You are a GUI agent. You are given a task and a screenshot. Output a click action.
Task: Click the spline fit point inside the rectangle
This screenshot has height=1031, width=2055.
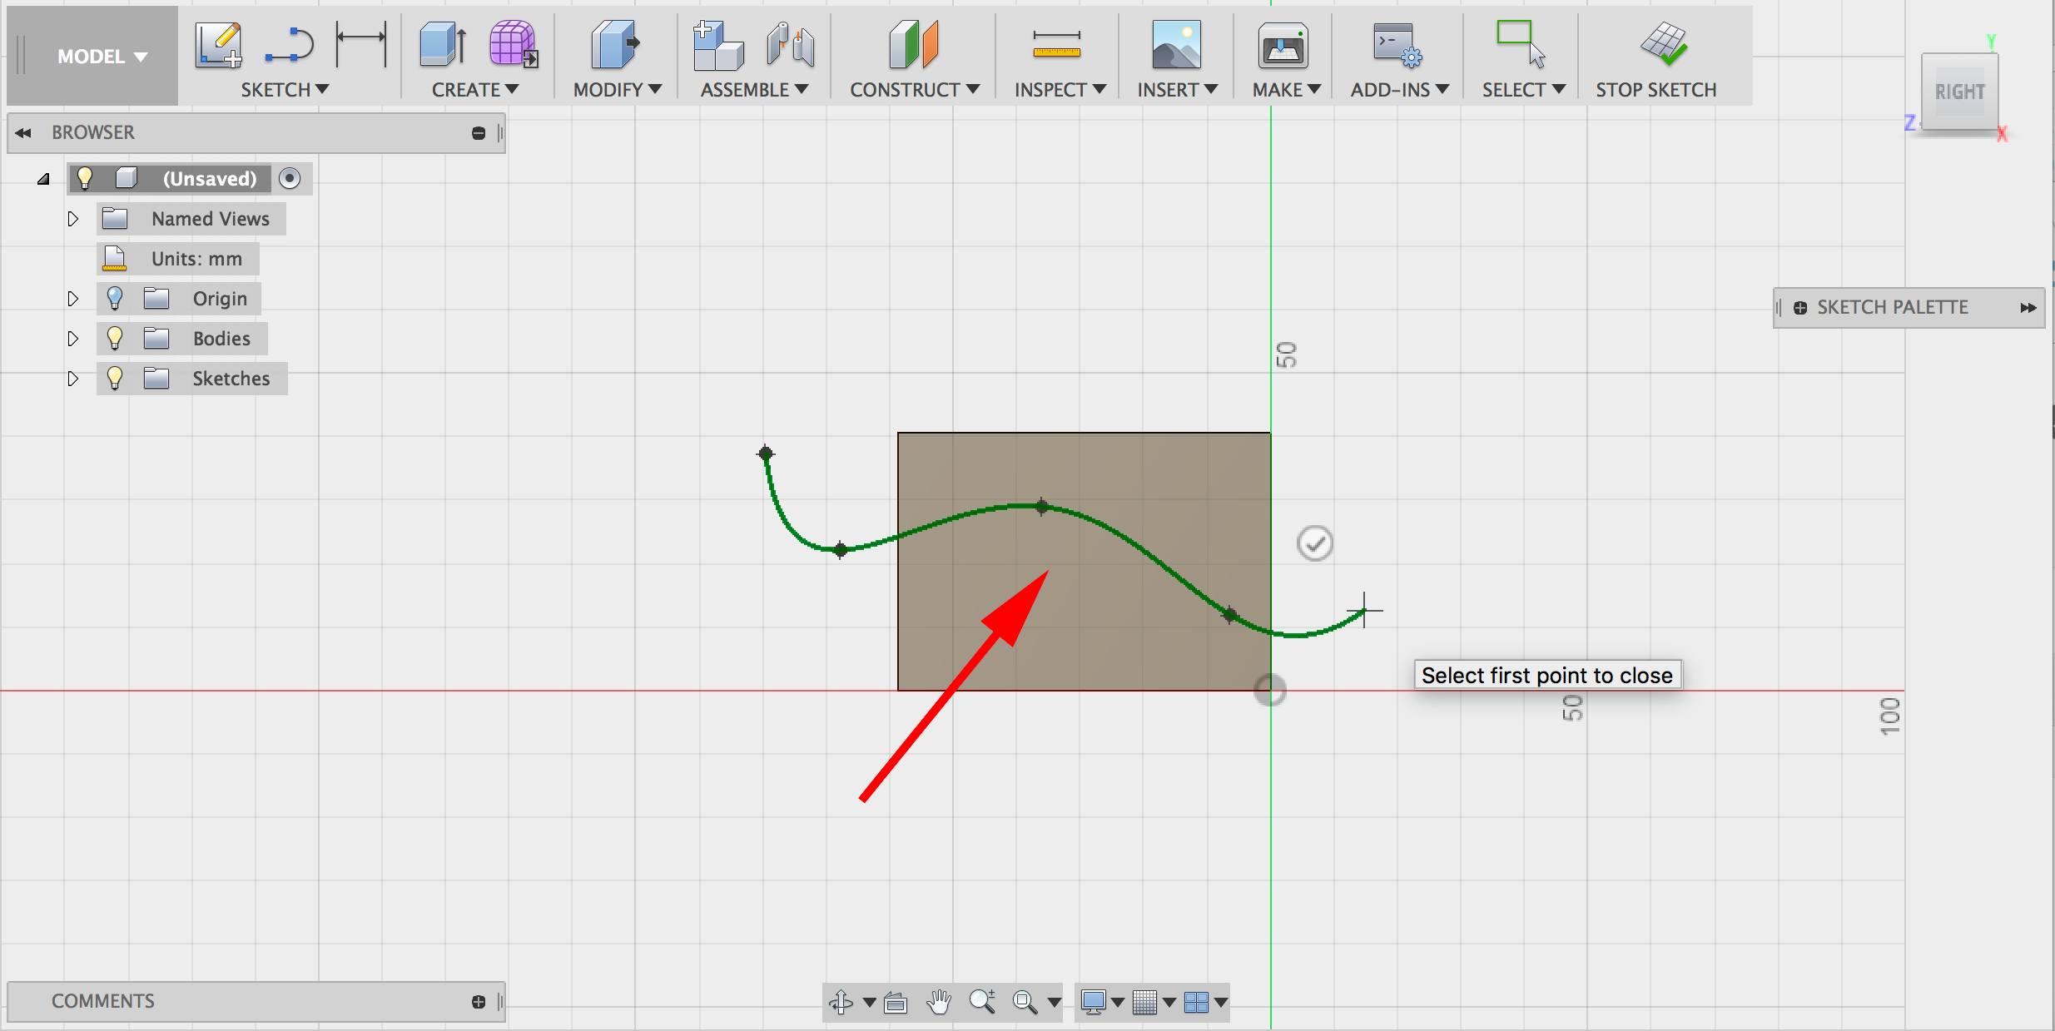[x=1042, y=507]
